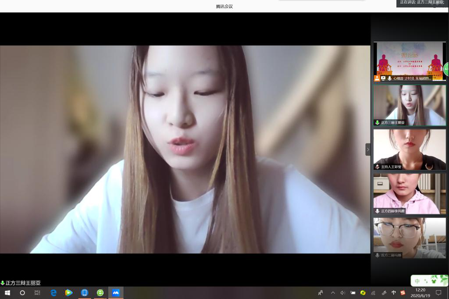Select 反方二辩马琳 video thumbnail

point(410,237)
